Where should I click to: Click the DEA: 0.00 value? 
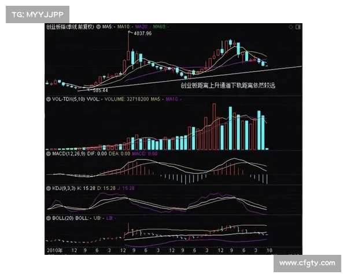pyautogui.click(x=120, y=153)
